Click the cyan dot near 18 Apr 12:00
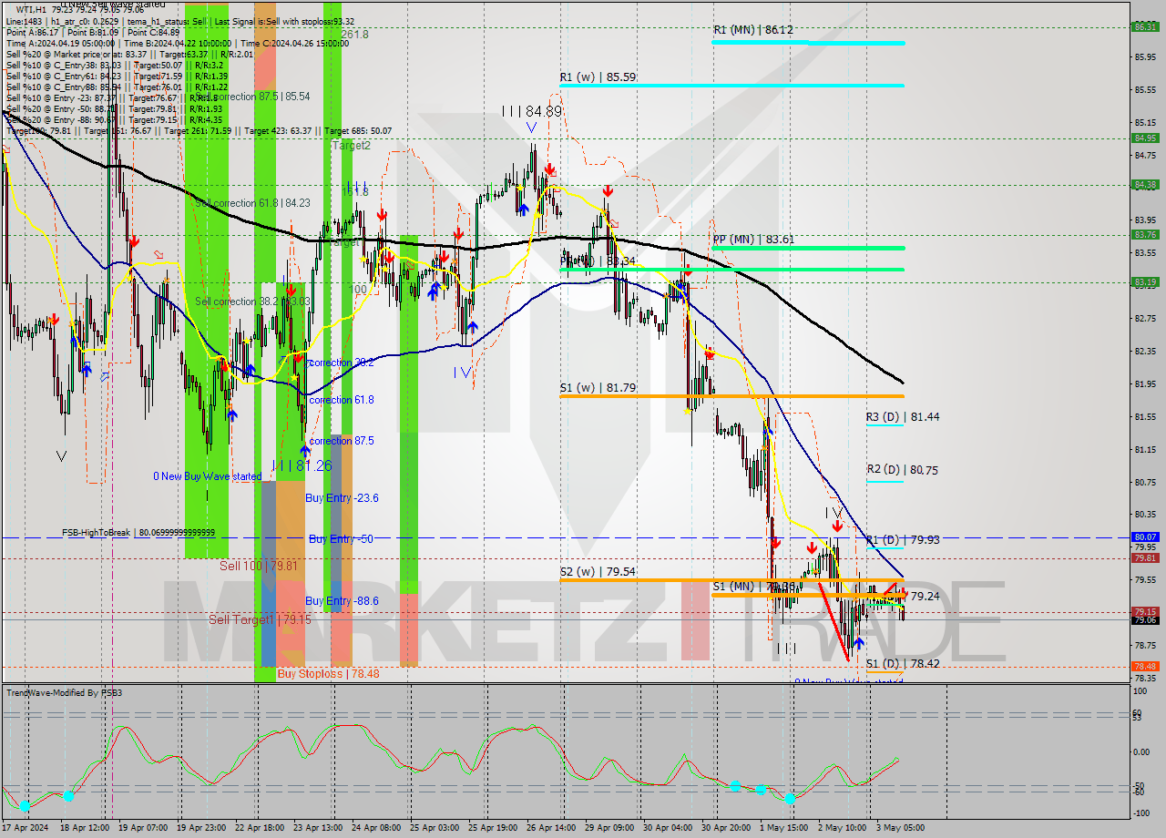This screenshot has height=838, width=1166. tap(68, 796)
